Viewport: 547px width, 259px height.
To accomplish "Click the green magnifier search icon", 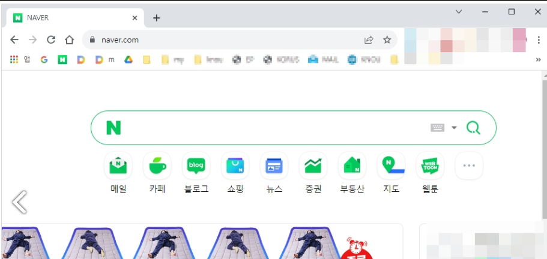I will 473,128.
